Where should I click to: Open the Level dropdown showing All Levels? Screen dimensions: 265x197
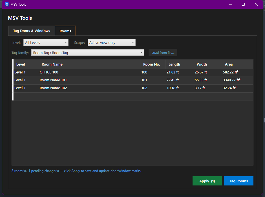[46, 42]
